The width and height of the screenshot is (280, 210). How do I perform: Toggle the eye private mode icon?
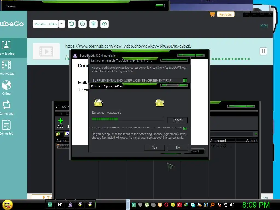pyautogui.click(x=104, y=24)
